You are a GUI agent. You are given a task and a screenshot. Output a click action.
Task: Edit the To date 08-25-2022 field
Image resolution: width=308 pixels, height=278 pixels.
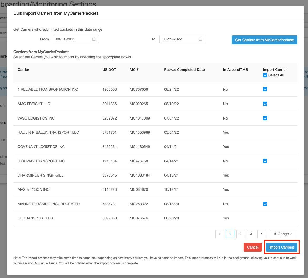[x=182, y=39]
